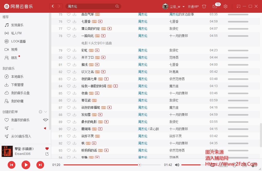Viewport: 262px width, 171px height.
Task: Open artist link 梁心颐 in row 90
Action: 154,129
